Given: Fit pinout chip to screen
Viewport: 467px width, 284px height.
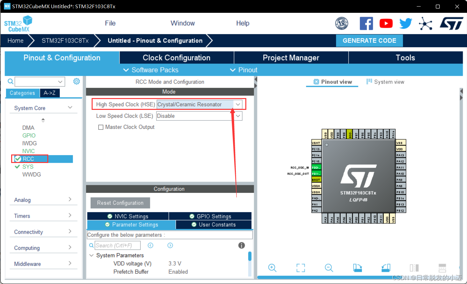Looking at the screenshot, I should pyautogui.click(x=300, y=268).
